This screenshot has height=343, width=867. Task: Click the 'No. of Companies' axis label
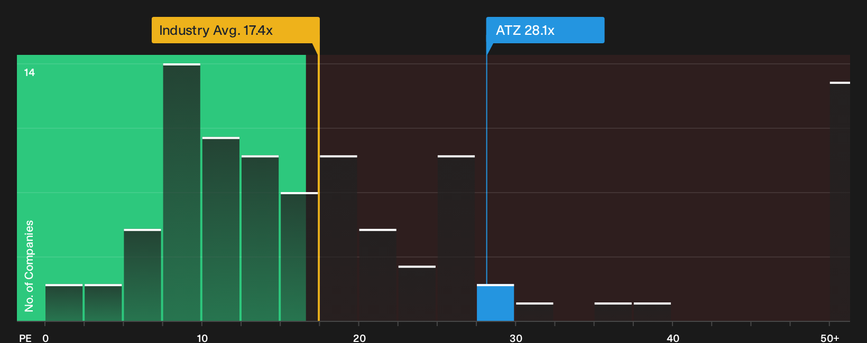point(29,265)
